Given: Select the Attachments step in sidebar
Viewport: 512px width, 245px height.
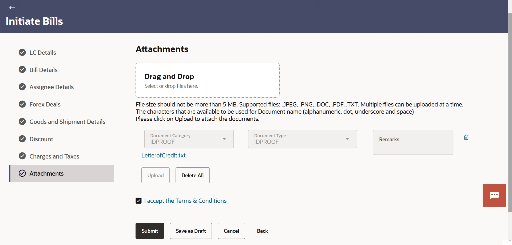Looking at the screenshot, I should click(x=46, y=173).
